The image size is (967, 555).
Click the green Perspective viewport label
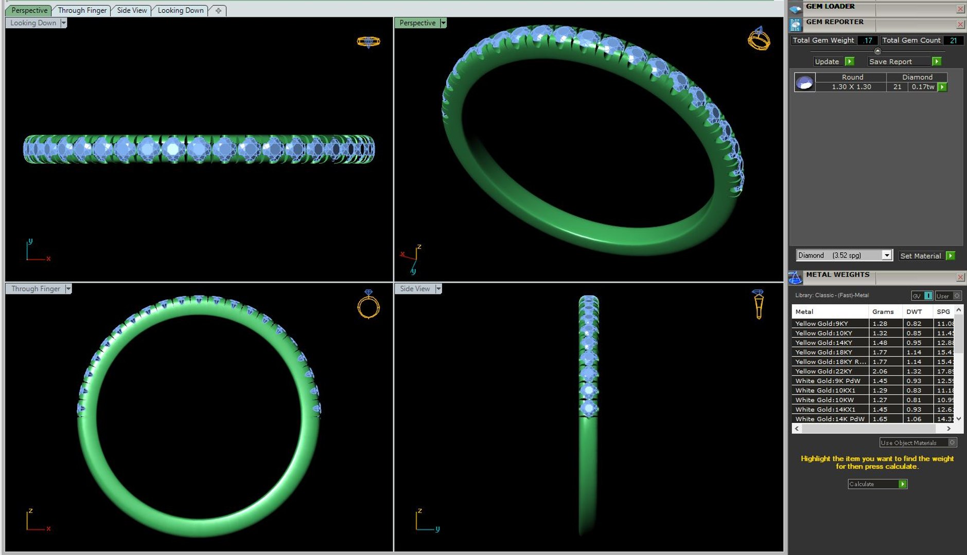tap(417, 23)
